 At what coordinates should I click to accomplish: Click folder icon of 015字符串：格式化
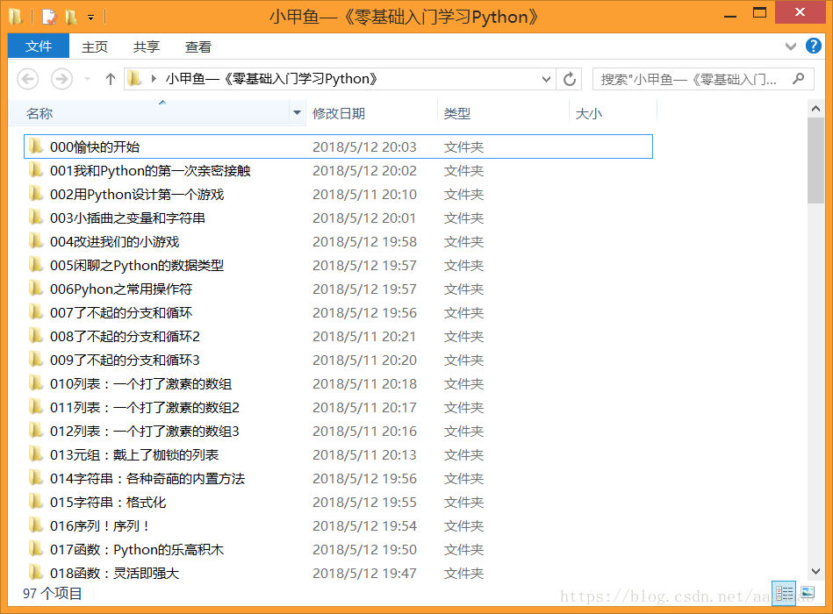tap(36, 501)
